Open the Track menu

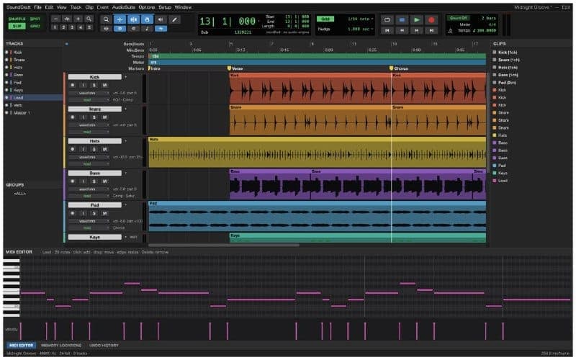76,7
